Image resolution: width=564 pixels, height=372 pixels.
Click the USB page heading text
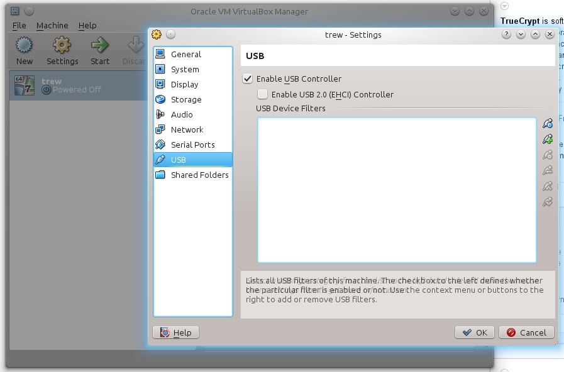tap(255, 56)
